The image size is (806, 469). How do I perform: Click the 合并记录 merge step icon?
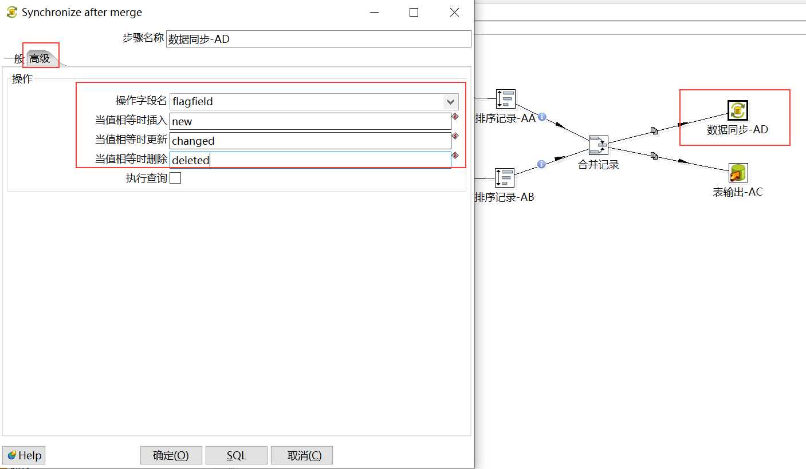(599, 145)
